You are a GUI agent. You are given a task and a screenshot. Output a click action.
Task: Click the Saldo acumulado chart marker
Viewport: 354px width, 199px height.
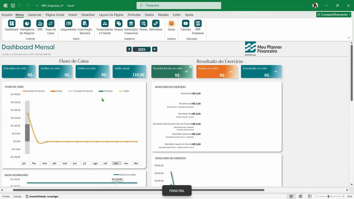(x=117, y=183)
